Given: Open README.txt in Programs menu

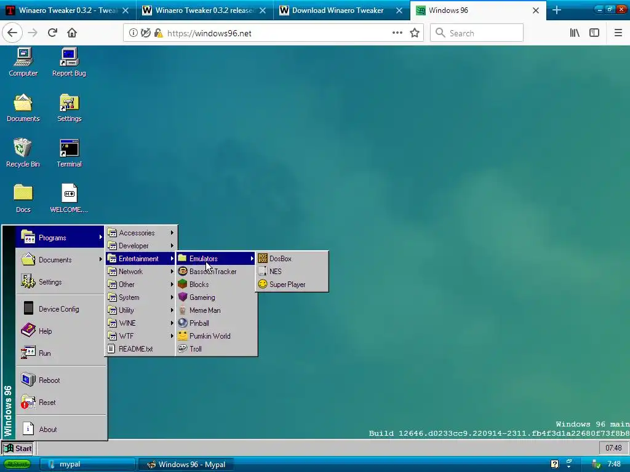Looking at the screenshot, I should click(x=141, y=349).
